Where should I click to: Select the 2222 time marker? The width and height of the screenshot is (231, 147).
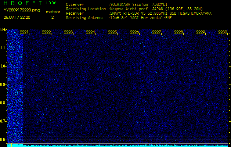tap(46, 32)
